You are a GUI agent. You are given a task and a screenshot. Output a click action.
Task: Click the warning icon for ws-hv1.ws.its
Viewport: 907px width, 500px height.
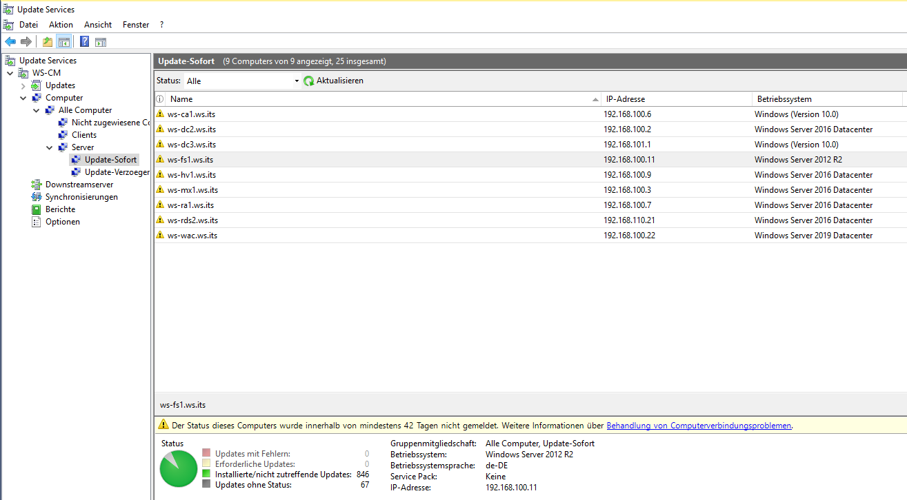[x=161, y=175]
